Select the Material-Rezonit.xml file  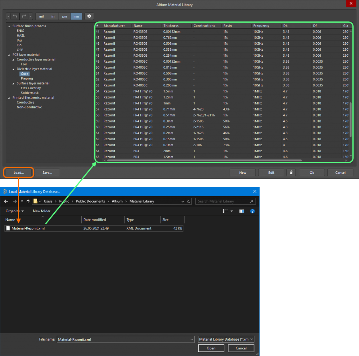coord(94,228)
